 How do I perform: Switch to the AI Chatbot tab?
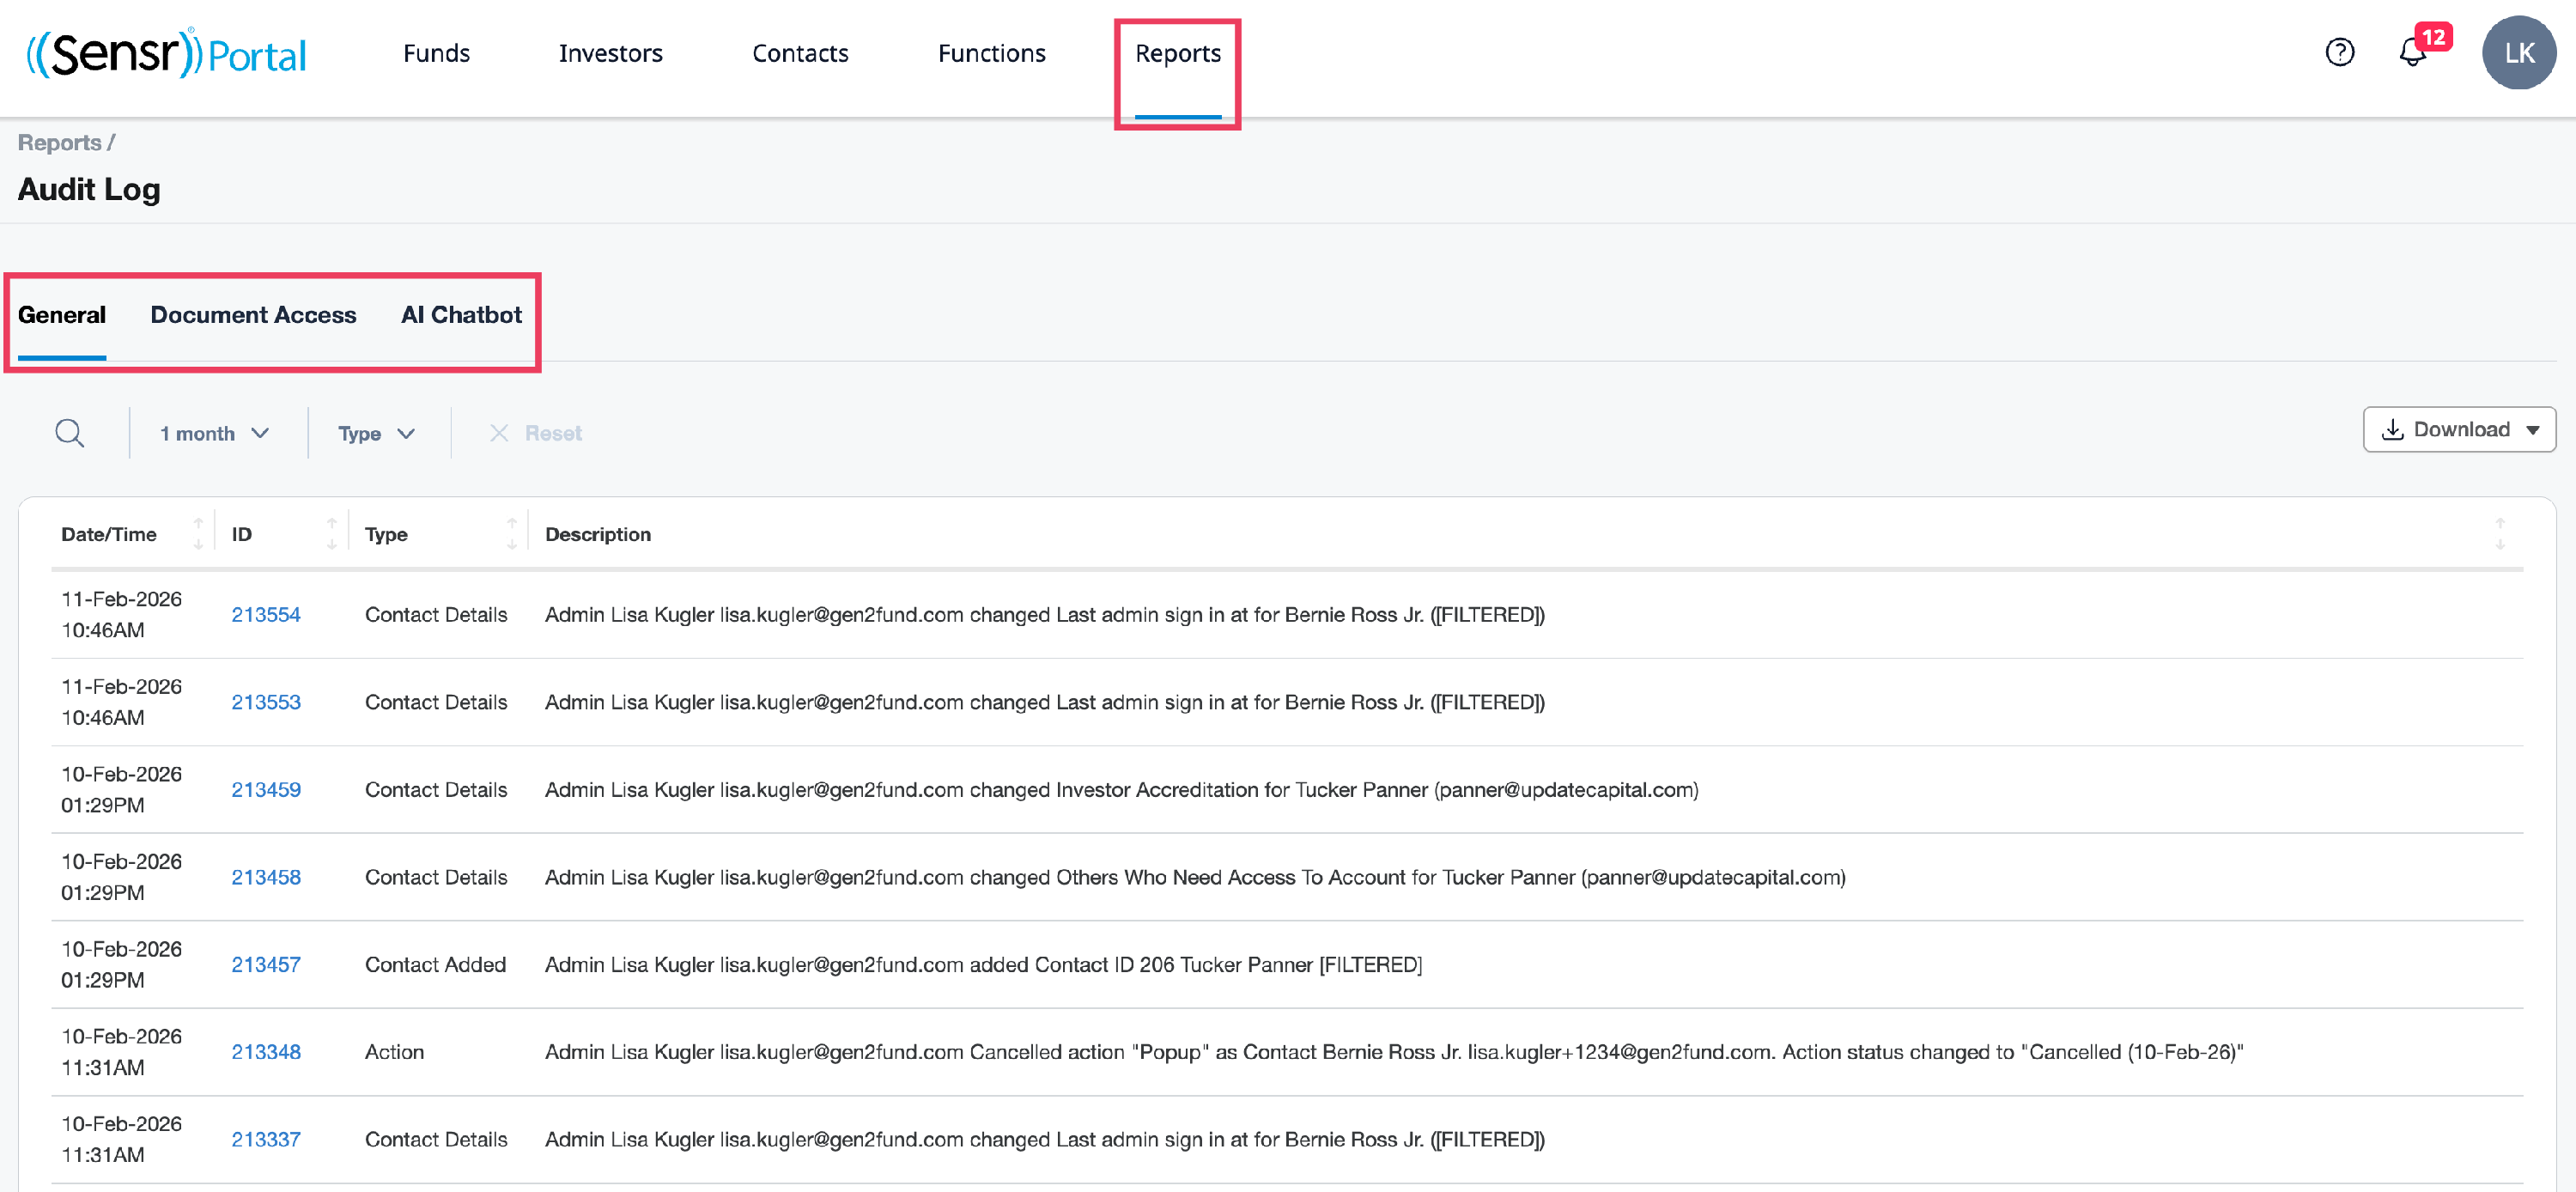pos(461,315)
